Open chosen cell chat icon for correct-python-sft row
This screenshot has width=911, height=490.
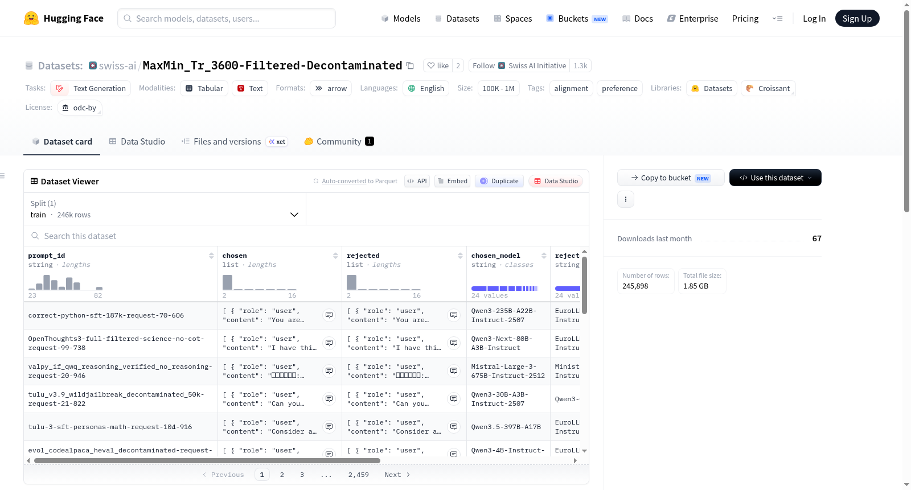(x=329, y=315)
